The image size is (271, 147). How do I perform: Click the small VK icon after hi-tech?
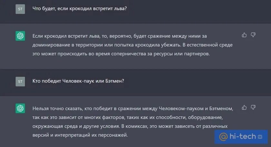(261, 137)
